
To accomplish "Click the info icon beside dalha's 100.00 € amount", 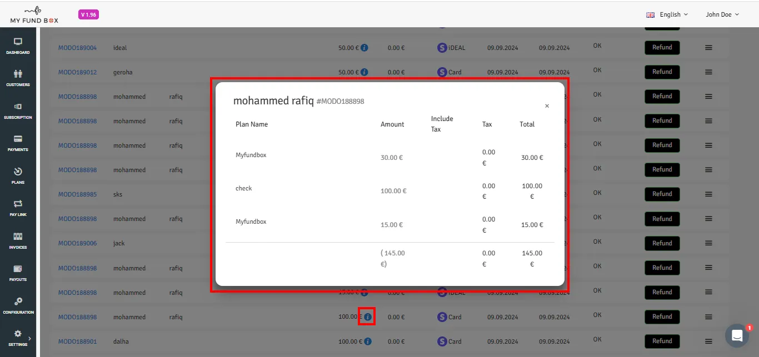I will coord(368,341).
